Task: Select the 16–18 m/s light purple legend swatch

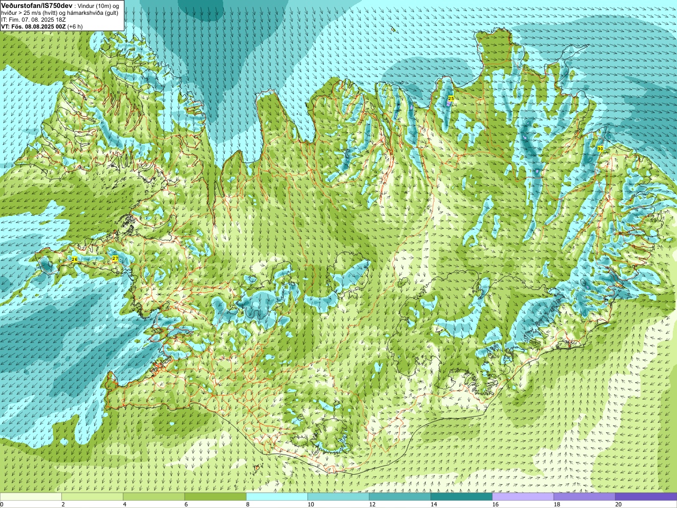Action: [523, 497]
